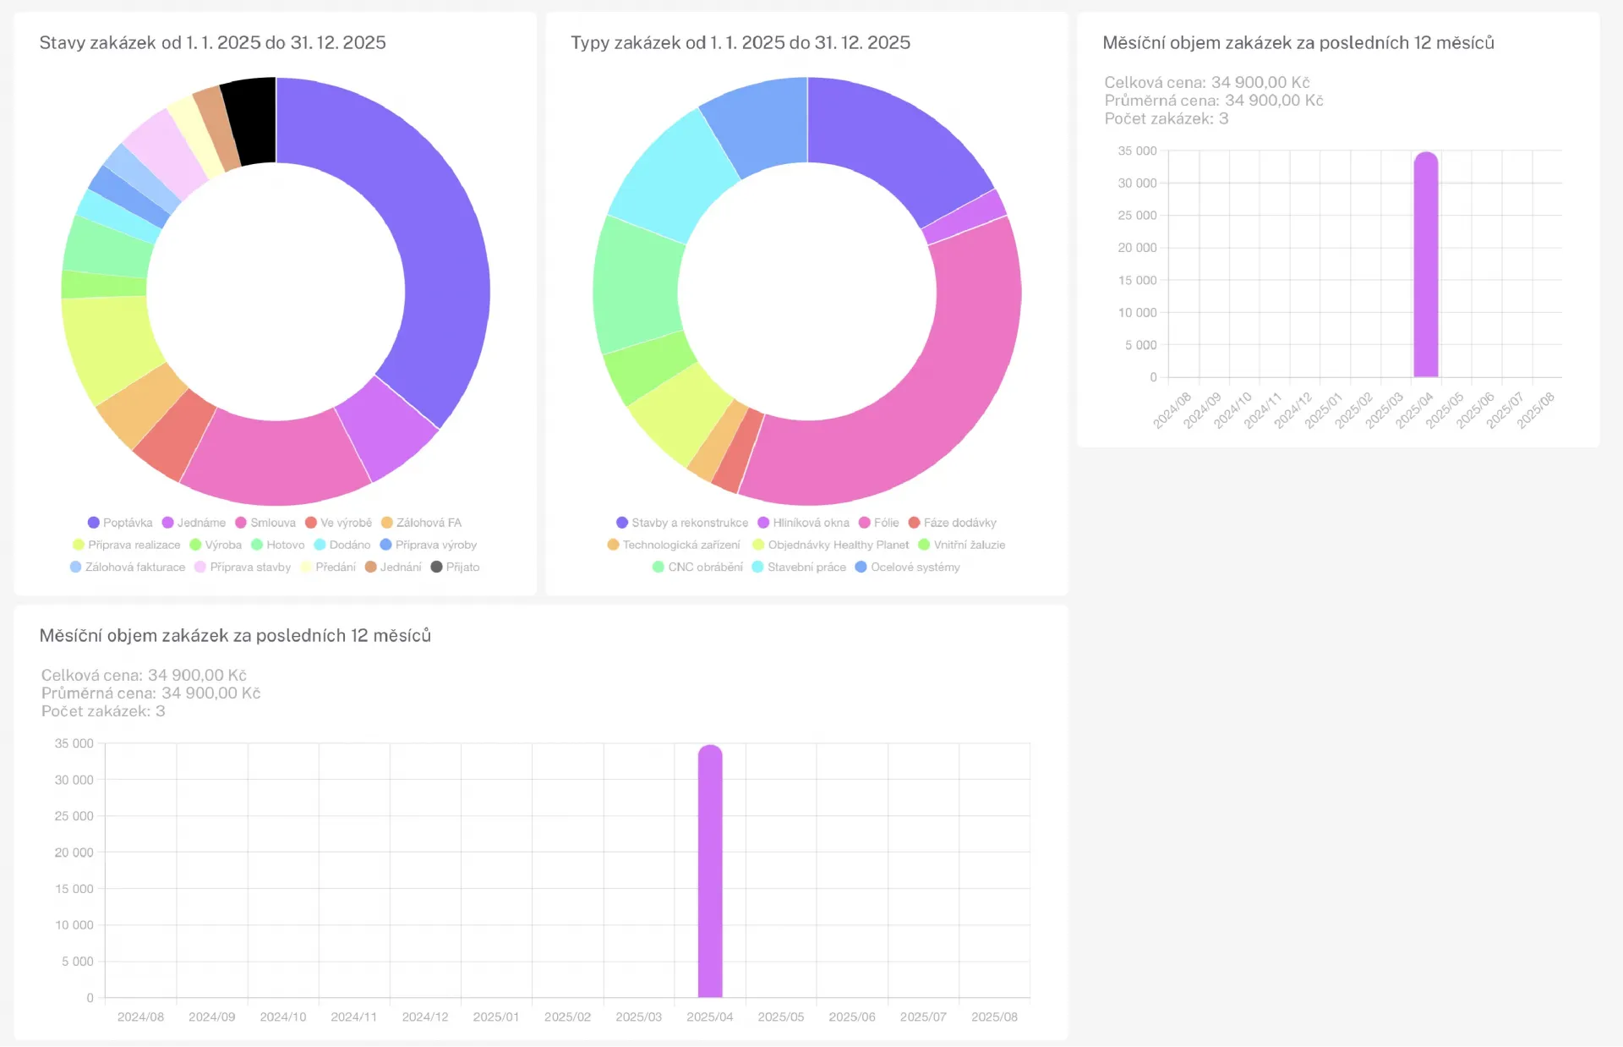
Task: Toggle Stavby a rekonstrukce legend item
Action: pyautogui.click(x=689, y=523)
